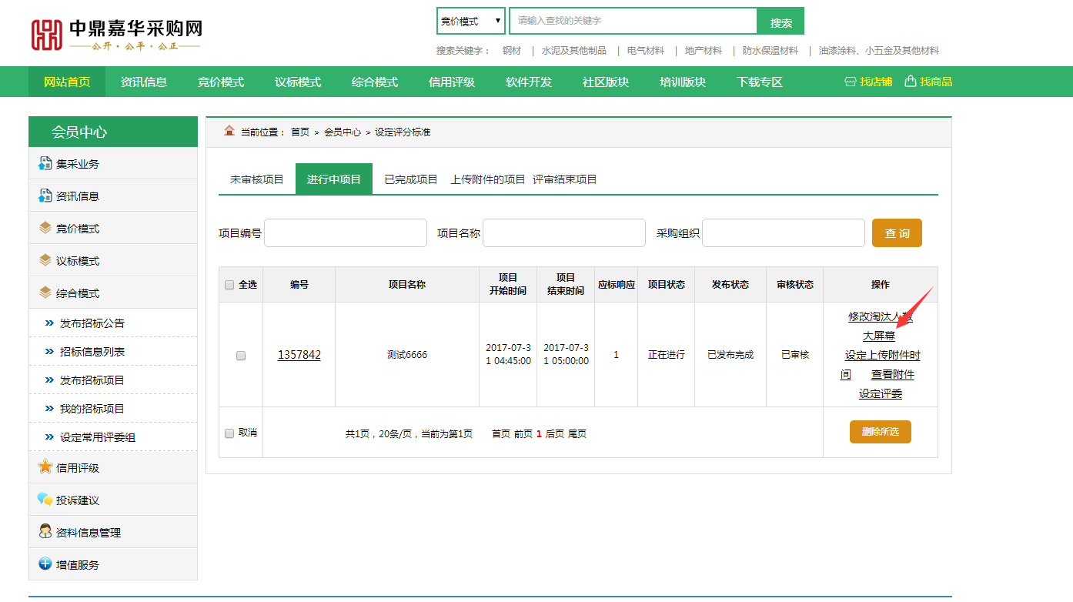Focus the 项目名称 input field

(x=564, y=232)
